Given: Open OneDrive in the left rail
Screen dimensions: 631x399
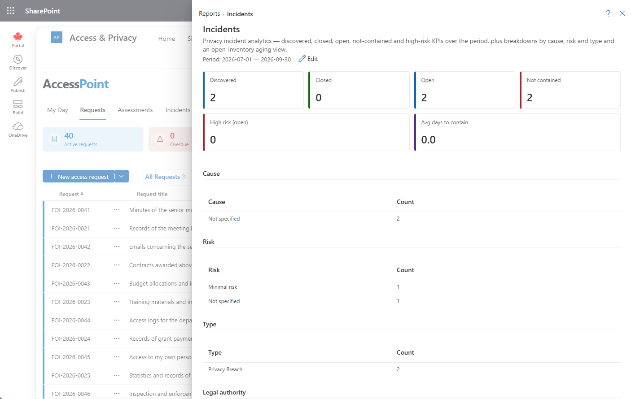Looking at the screenshot, I should tap(18, 130).
